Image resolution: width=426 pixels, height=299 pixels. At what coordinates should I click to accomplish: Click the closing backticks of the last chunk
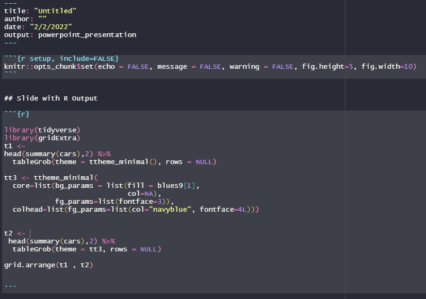pos(10,286)
